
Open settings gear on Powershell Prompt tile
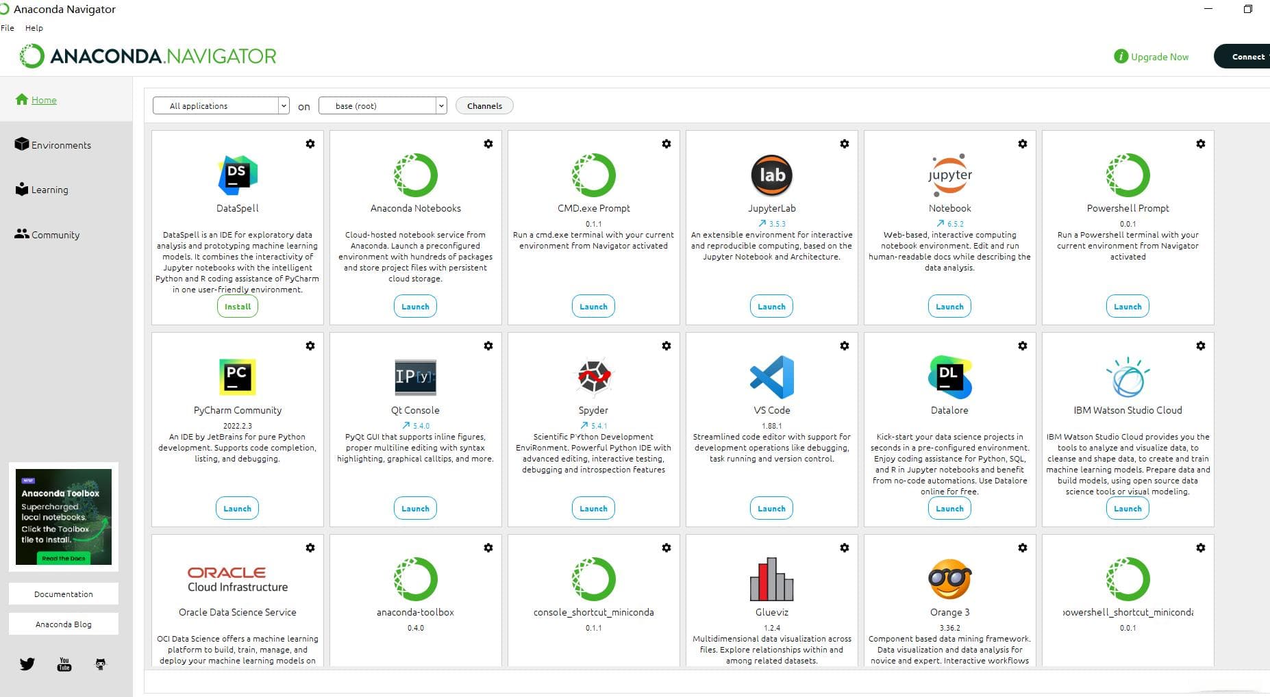click(x=1201, y=144)
